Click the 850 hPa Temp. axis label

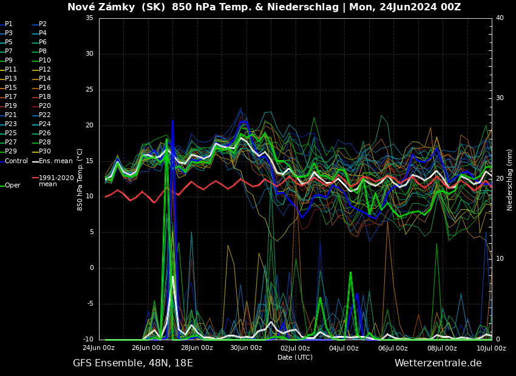[x=80, y=180]
